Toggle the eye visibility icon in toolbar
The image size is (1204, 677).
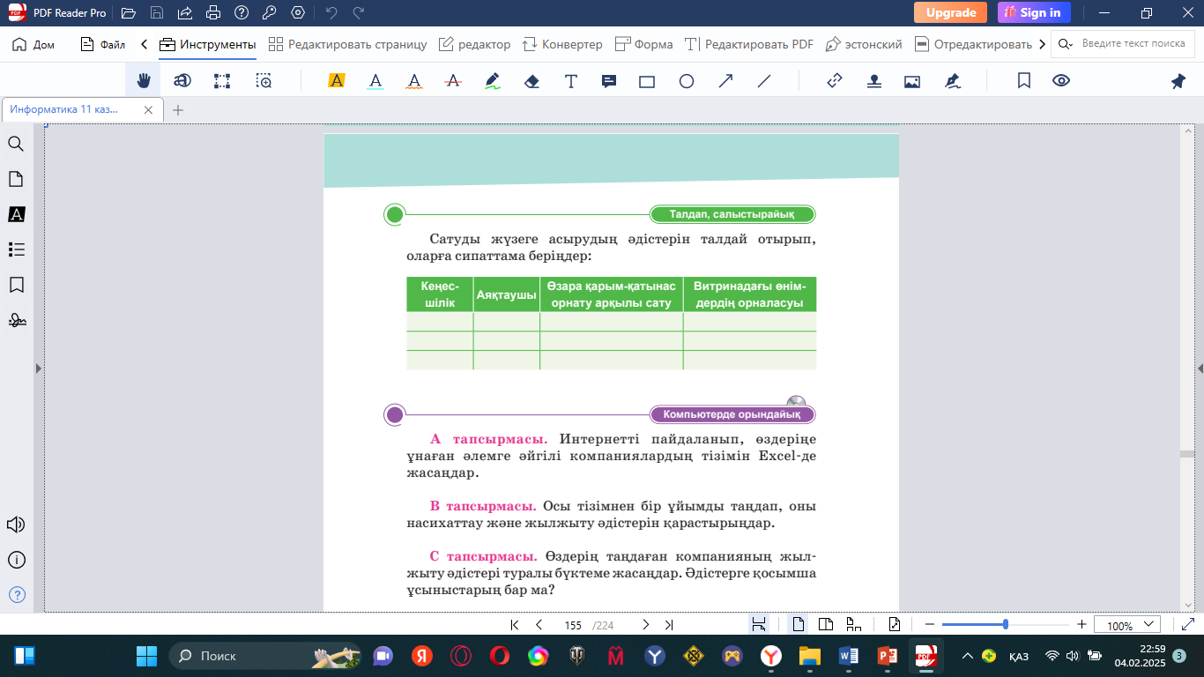click(x=1061, y=81)
